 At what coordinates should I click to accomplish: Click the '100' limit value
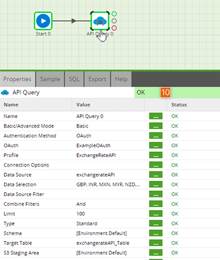(x=80, y=214)
